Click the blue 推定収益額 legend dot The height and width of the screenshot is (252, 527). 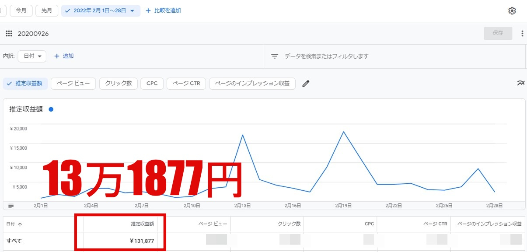tap(51, 109)
